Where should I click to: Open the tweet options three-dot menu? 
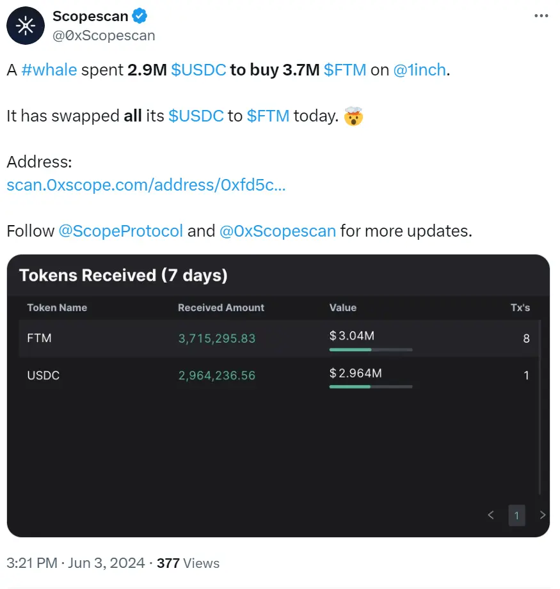(541, 14)
